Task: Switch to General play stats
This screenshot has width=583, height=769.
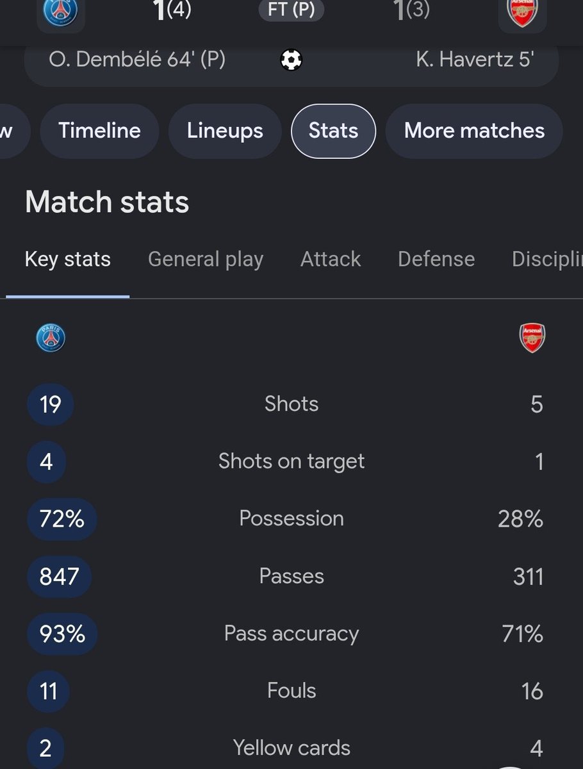Action: pos(206,259)
